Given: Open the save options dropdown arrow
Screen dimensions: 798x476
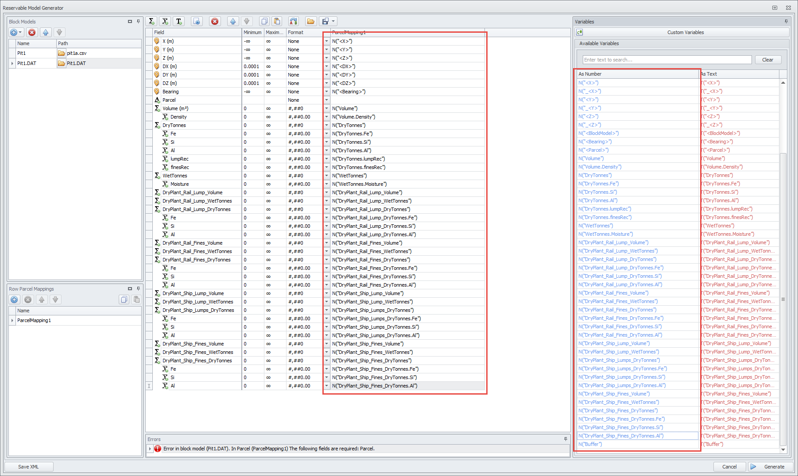Looking at the screenshot, I should click(333, 21).
